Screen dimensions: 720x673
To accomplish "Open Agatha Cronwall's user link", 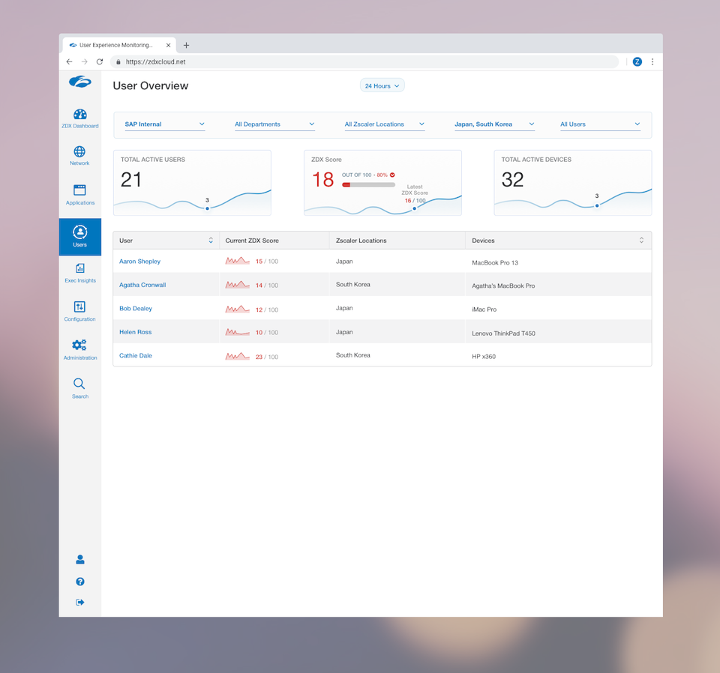I will point(142,285).
